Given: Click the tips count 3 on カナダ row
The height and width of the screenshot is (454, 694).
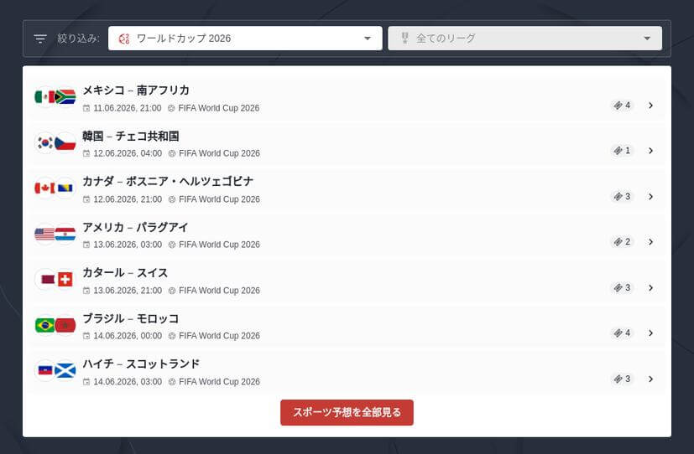Looking at the screenshot, I should pos(622,197).
